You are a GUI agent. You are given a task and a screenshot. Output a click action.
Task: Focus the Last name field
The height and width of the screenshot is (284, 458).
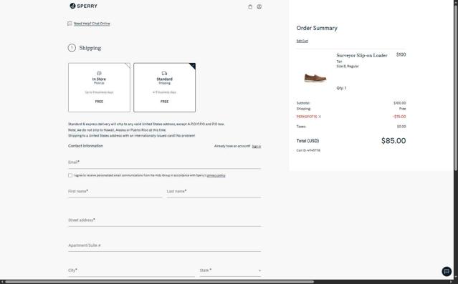[214, 192]
